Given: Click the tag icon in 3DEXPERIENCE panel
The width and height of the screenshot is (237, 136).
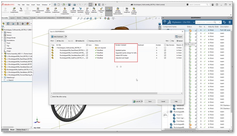Looking at the screenshot, I should click(x=225, y=22).
